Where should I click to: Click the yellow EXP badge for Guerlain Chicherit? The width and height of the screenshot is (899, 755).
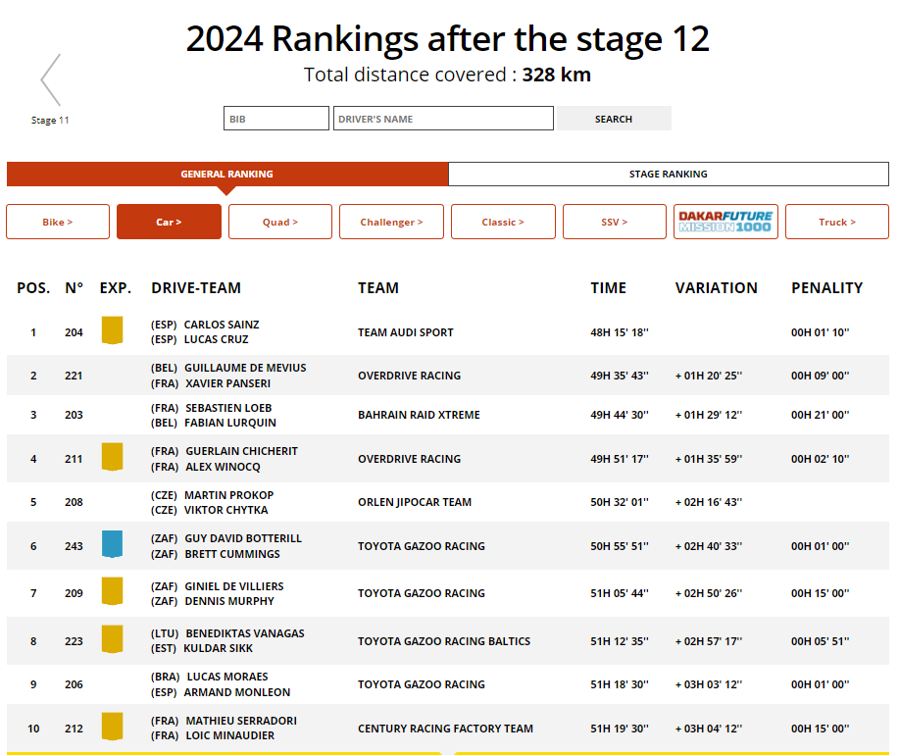click(x=112, y=457)
